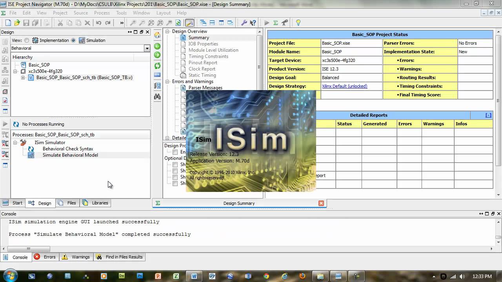Collapse the Design Overview section

tap(167, 31)
